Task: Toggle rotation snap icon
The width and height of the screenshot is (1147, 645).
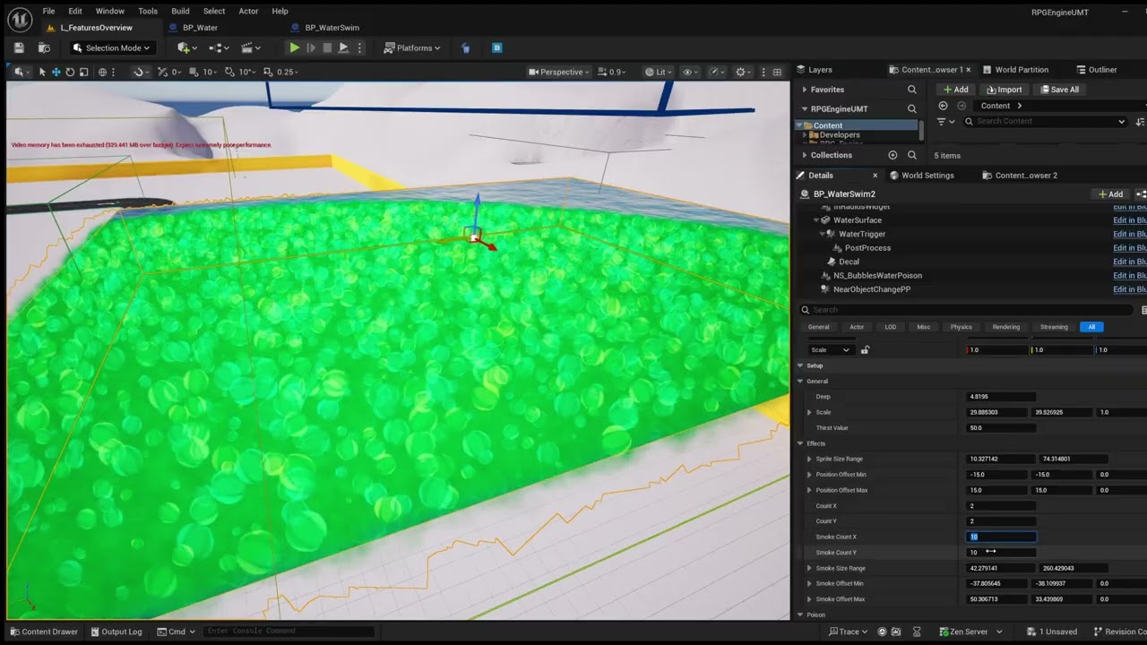Action: (230, 72)
